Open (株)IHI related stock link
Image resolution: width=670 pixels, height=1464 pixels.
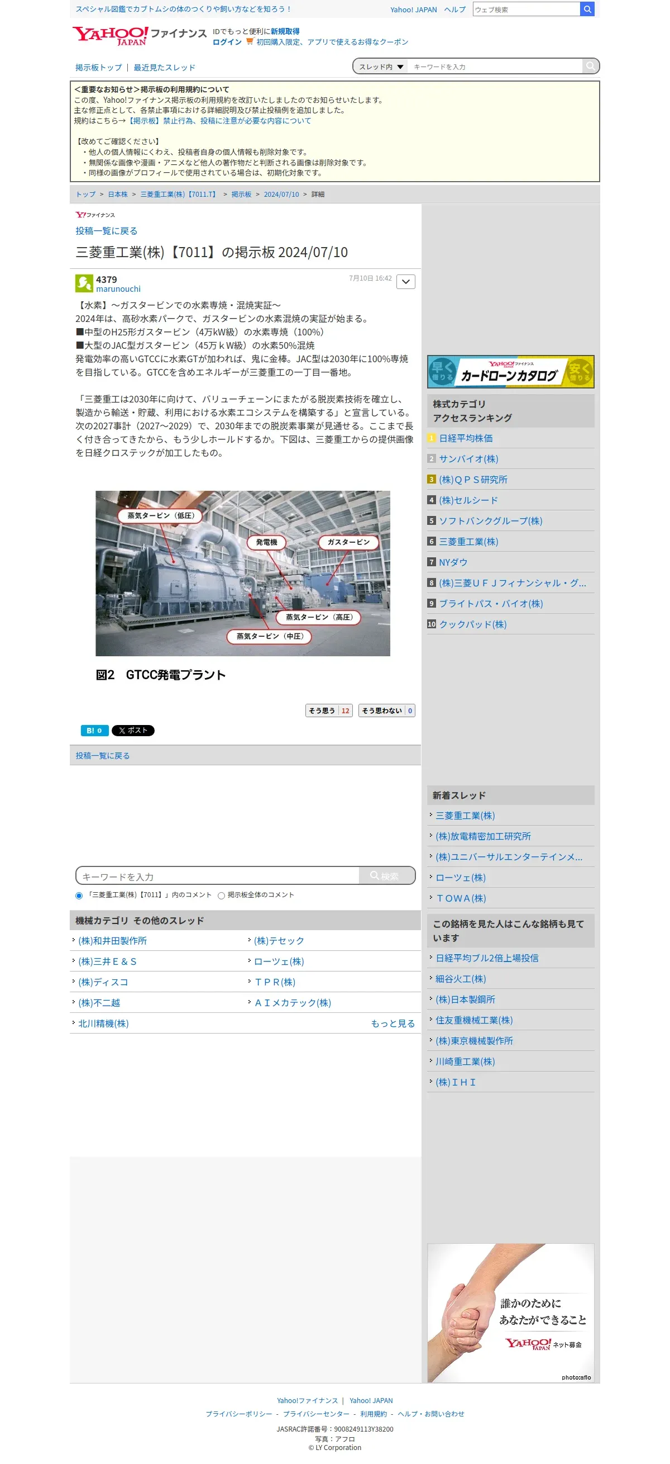pos(456,1082)
